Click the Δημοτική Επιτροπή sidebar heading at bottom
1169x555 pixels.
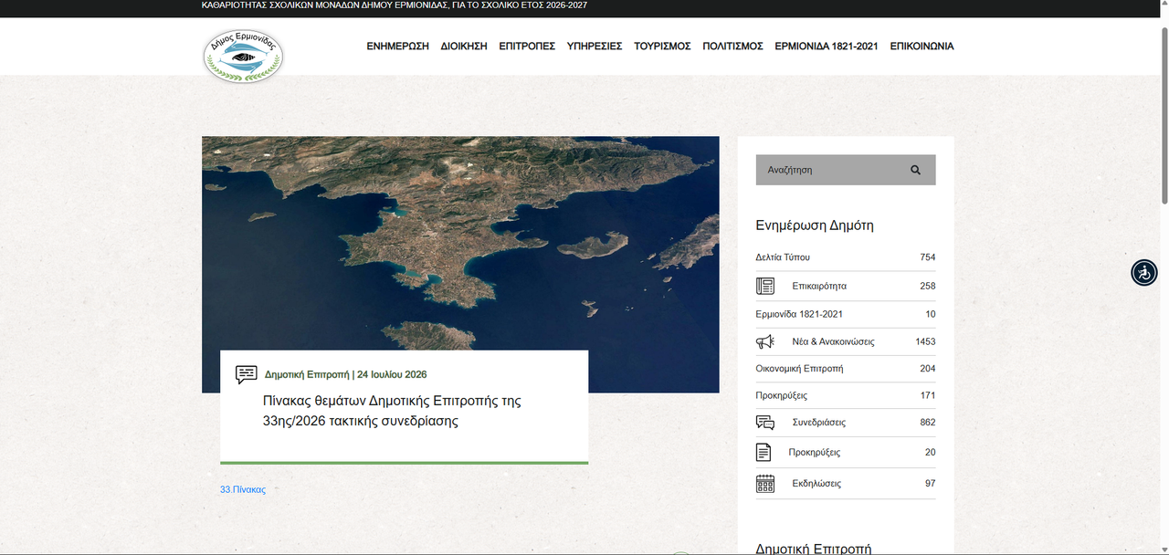814,548
